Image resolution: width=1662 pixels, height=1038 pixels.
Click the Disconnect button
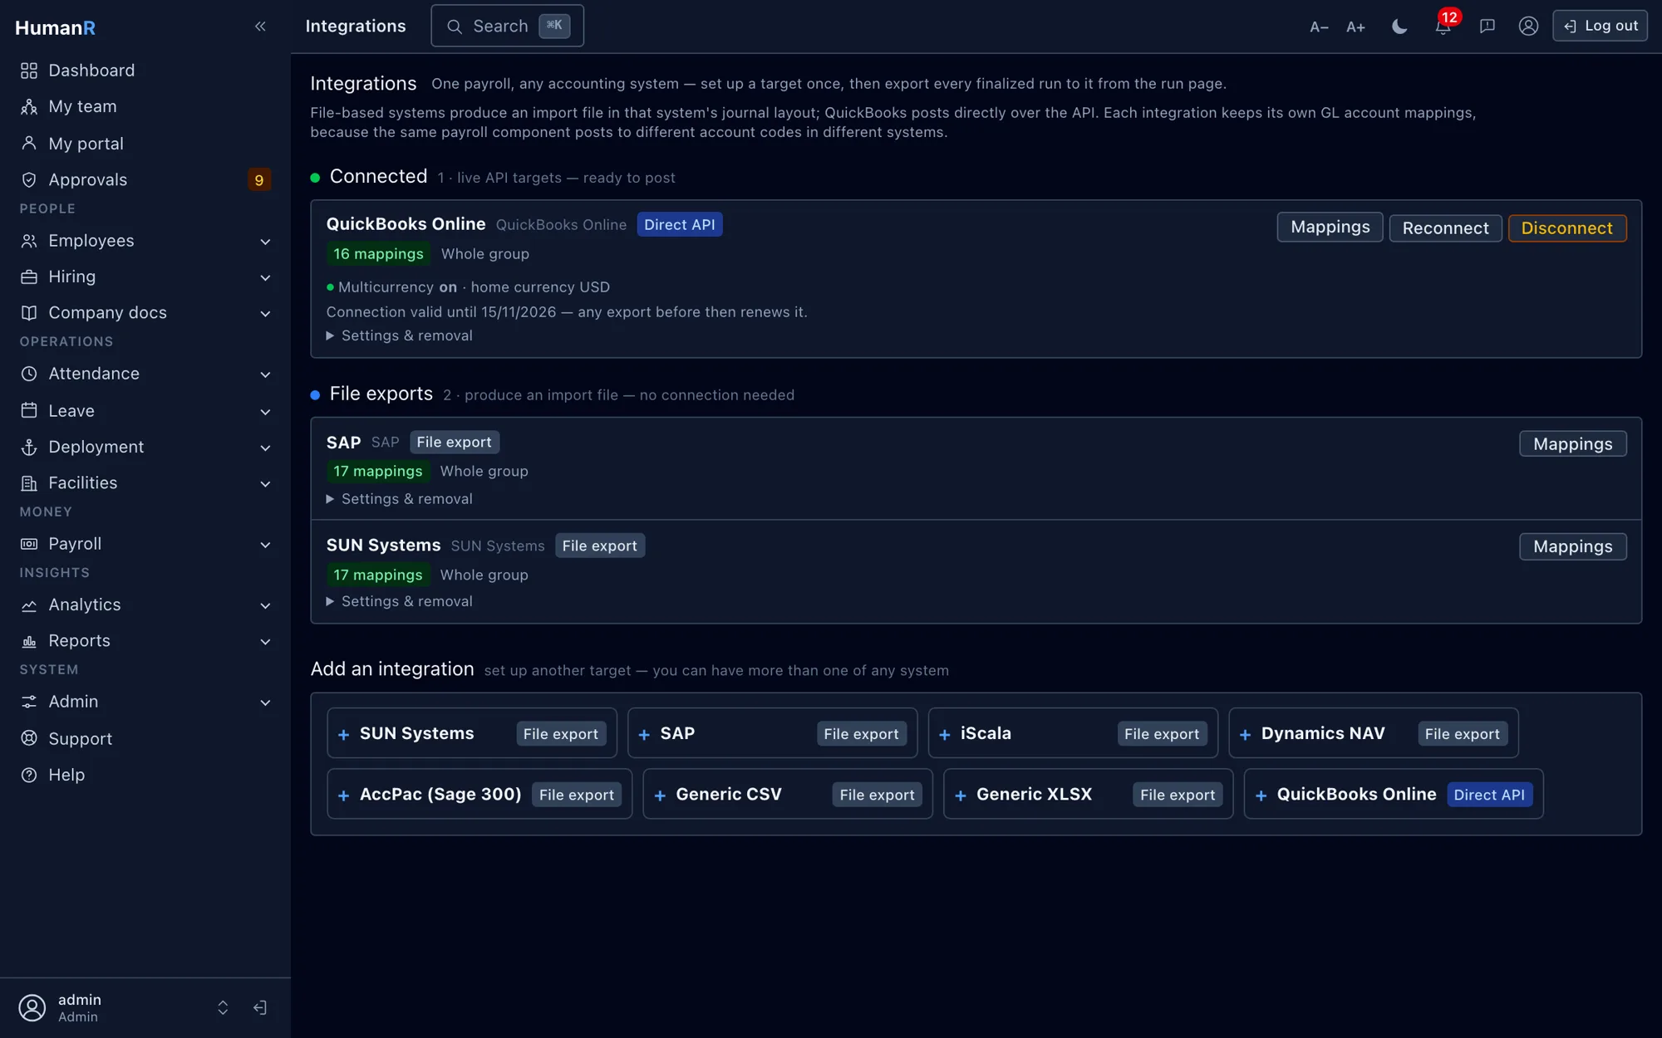coord(1566,228)
